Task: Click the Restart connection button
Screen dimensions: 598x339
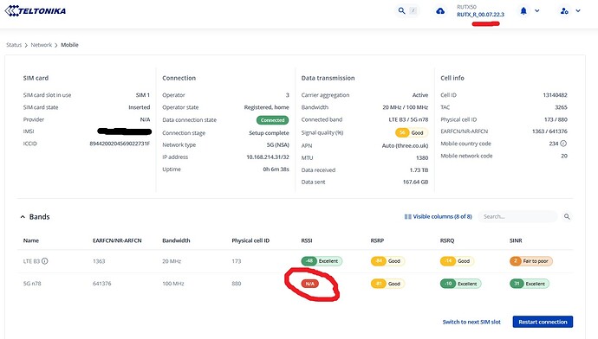Action: click(x=543, y=322)
